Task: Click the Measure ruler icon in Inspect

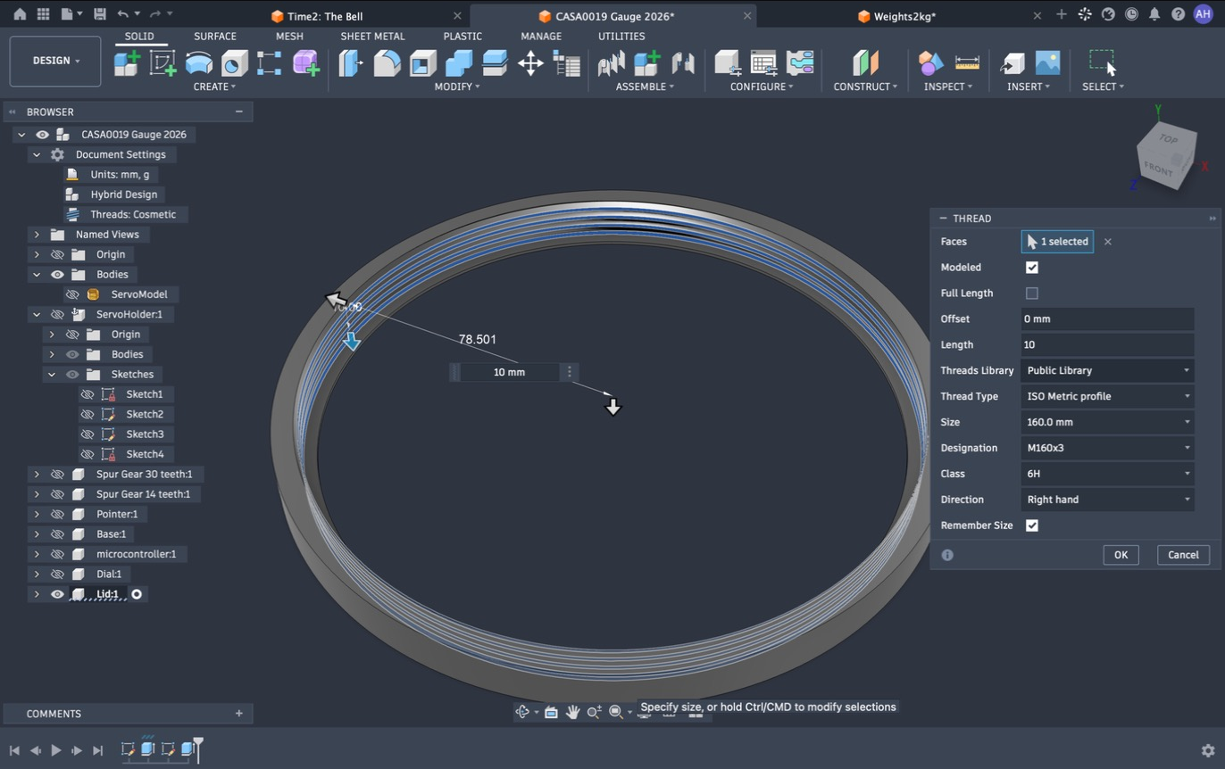Action: (967, 62)
